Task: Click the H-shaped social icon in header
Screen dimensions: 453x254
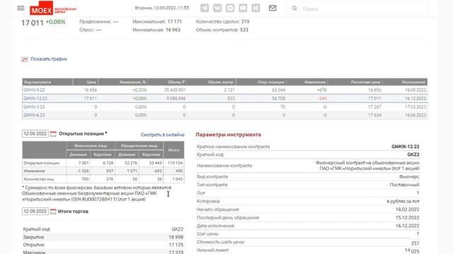Action: click(x=256, y=8)
